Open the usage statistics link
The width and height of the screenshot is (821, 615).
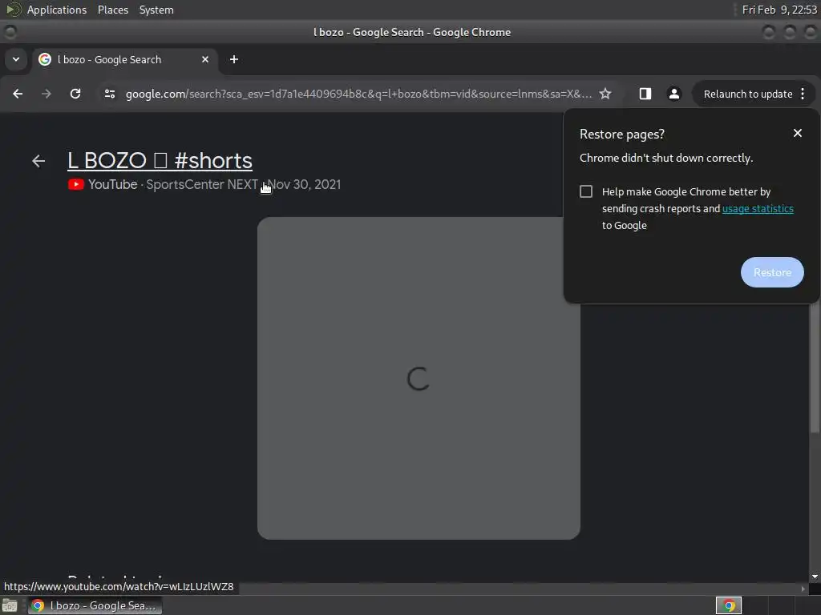[758, 209]
